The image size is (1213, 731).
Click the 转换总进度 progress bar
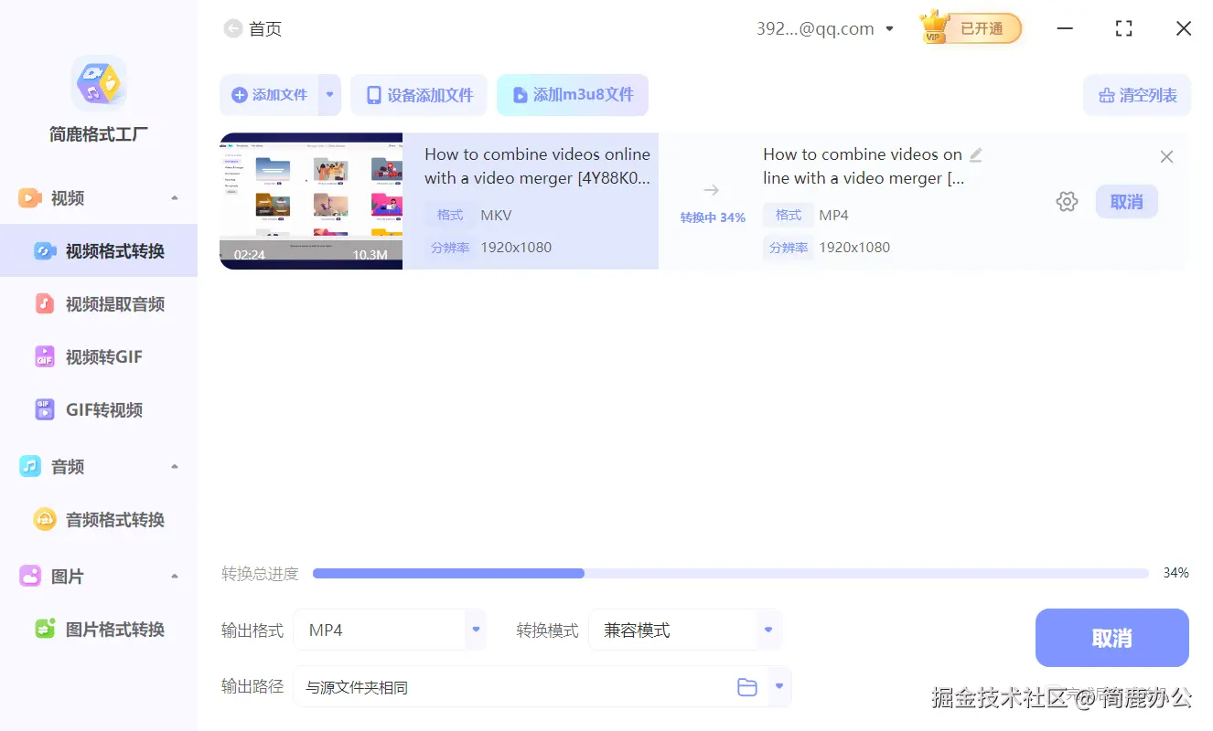pos(730,573)
